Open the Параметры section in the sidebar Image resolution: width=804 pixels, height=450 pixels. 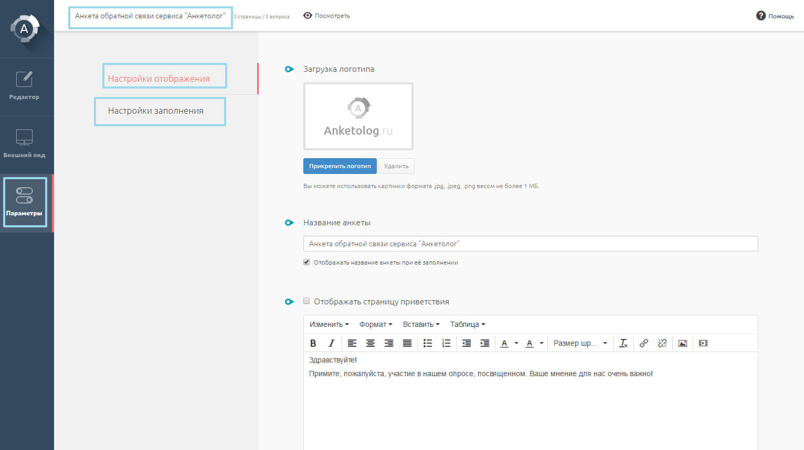(25, 202)
